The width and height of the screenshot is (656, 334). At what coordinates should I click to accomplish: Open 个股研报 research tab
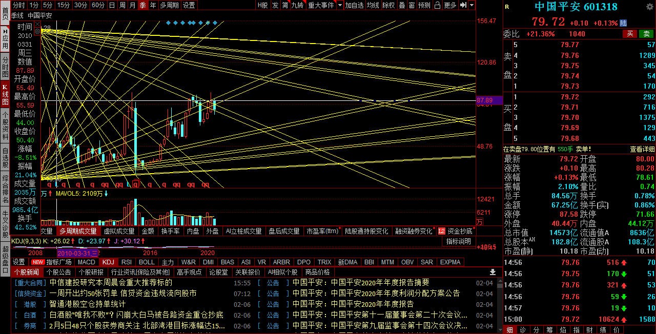click(x=91, y=272)
